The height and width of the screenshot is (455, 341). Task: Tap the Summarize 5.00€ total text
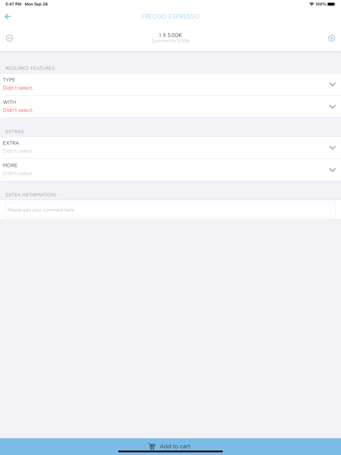click(170, 41)
